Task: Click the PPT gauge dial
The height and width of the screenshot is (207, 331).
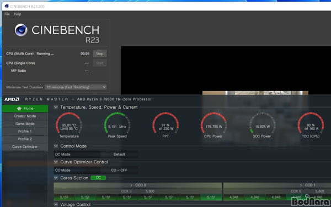Action: click(165, 125)
